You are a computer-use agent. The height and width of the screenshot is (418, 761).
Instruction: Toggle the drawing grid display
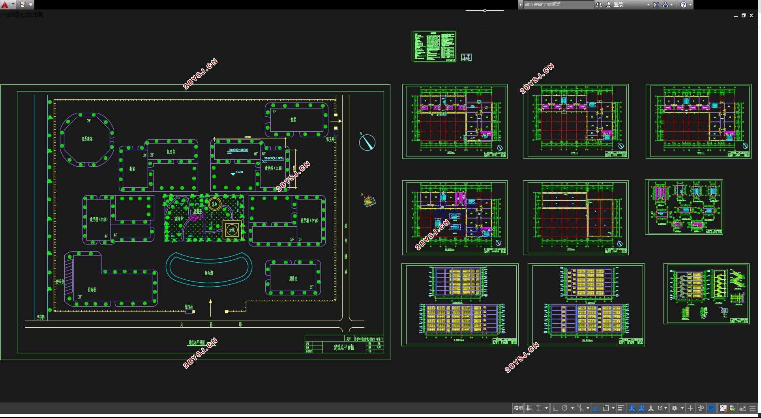[529, 408]
